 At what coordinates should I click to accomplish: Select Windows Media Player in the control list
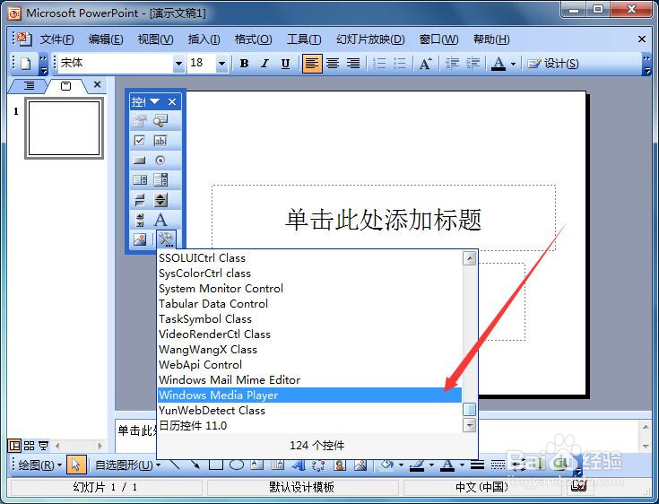[309, 395]
